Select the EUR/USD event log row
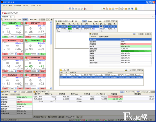Screen dimensions: 156x122 pos(101,77)
